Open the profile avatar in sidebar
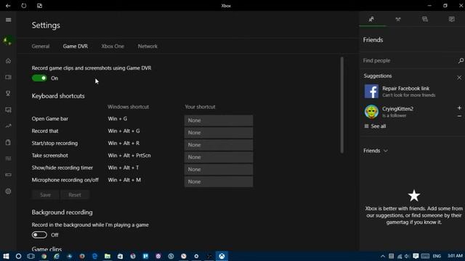The image size is (465, 261). [x=8, y=41]
